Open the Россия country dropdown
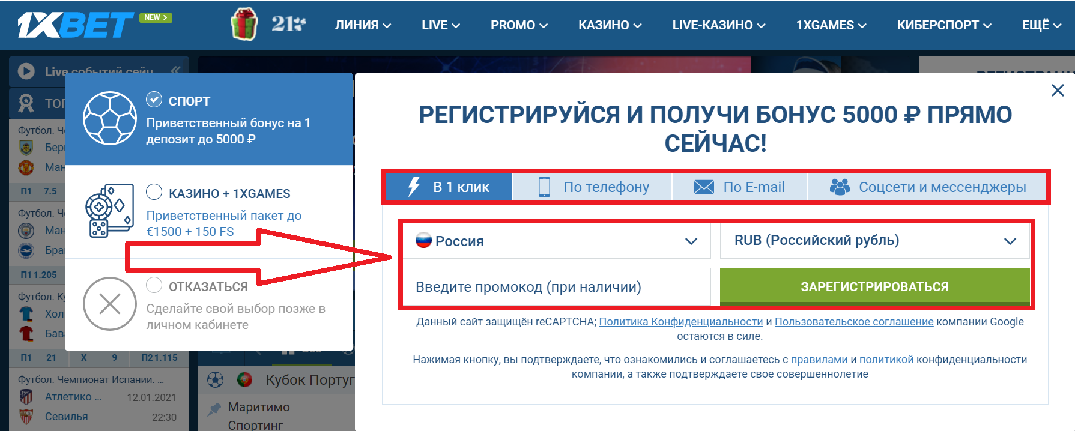 [557, 241]
